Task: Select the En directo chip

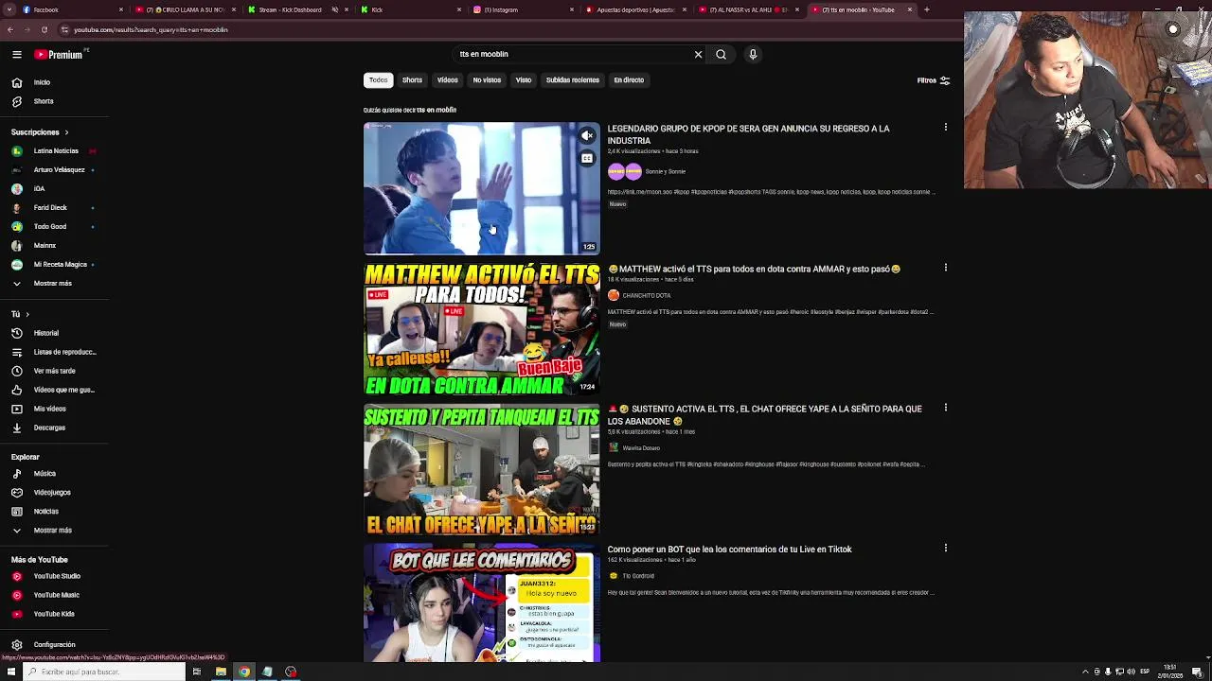Action: coord(629,80)
